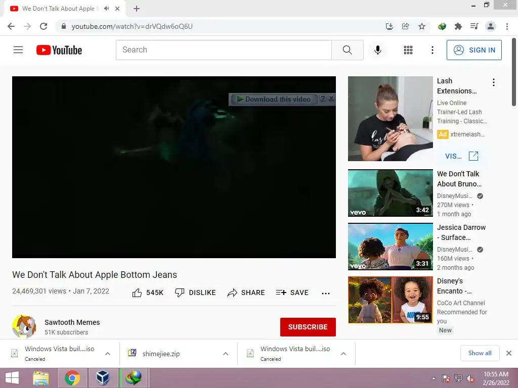Open Windows Start menu

pyautogui.click(x=12, y=378)
